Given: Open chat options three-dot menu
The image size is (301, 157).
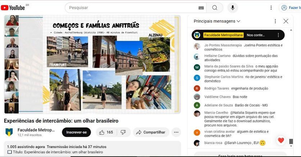Looking at the screenshot, I should [x=275, y=21].
